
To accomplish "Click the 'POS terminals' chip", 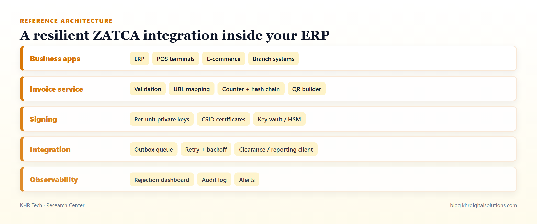I will click(176, 59).
